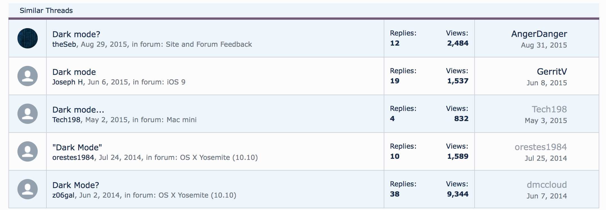Visit theSeb's profile link
Image resolution: width=606 pixels, height=210 pixels.
click(64, 44)
